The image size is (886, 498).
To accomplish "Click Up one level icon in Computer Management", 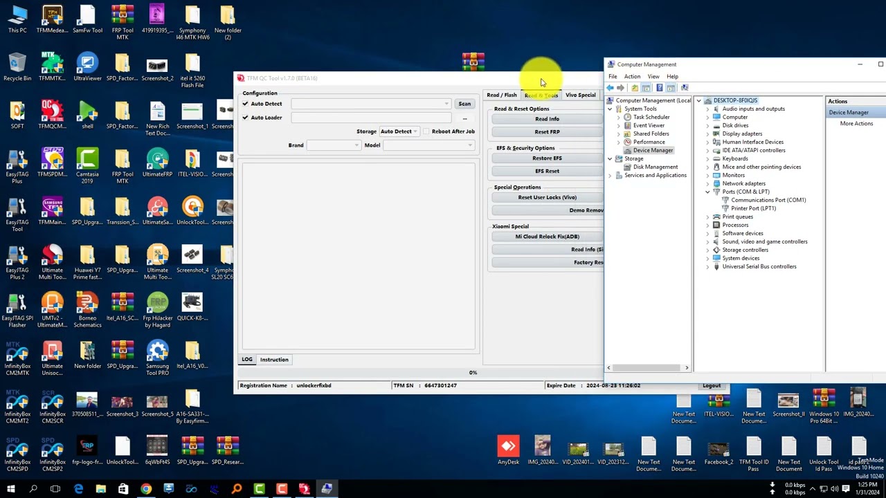I will tap(635, 88).
